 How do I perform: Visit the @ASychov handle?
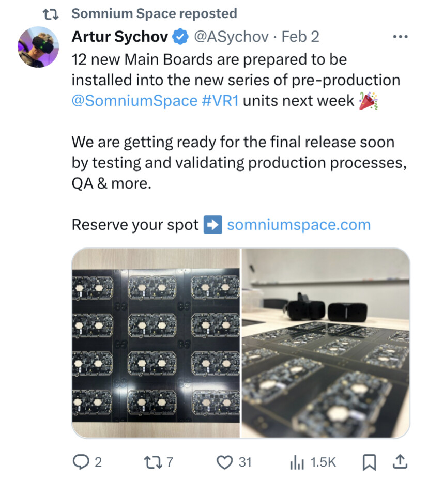pos(231,37)
